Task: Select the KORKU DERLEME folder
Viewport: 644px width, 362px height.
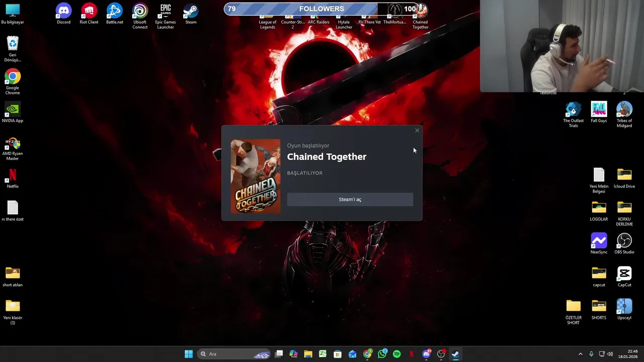Action: (624, 214)
